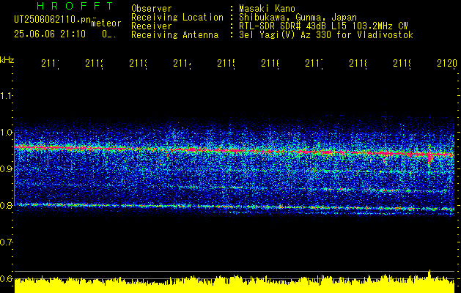
Task: Click the 1.1 kHz frequency label
Action: pyautogui.click(x=7, y=96)
